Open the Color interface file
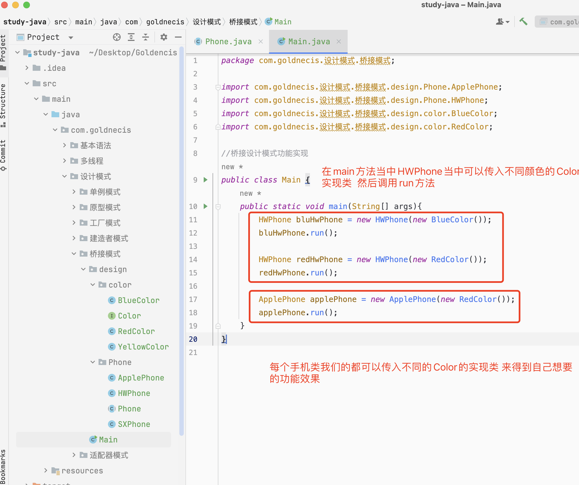 pyautogui.click(x=125, y=316)
